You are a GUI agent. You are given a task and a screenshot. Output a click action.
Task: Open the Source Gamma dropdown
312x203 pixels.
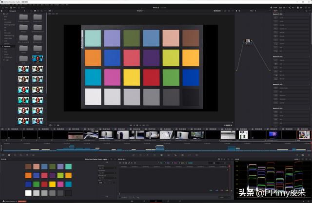pos(107,168)
